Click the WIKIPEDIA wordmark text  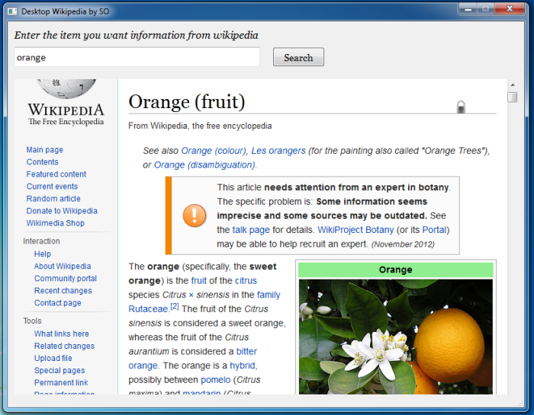[66, 110]
